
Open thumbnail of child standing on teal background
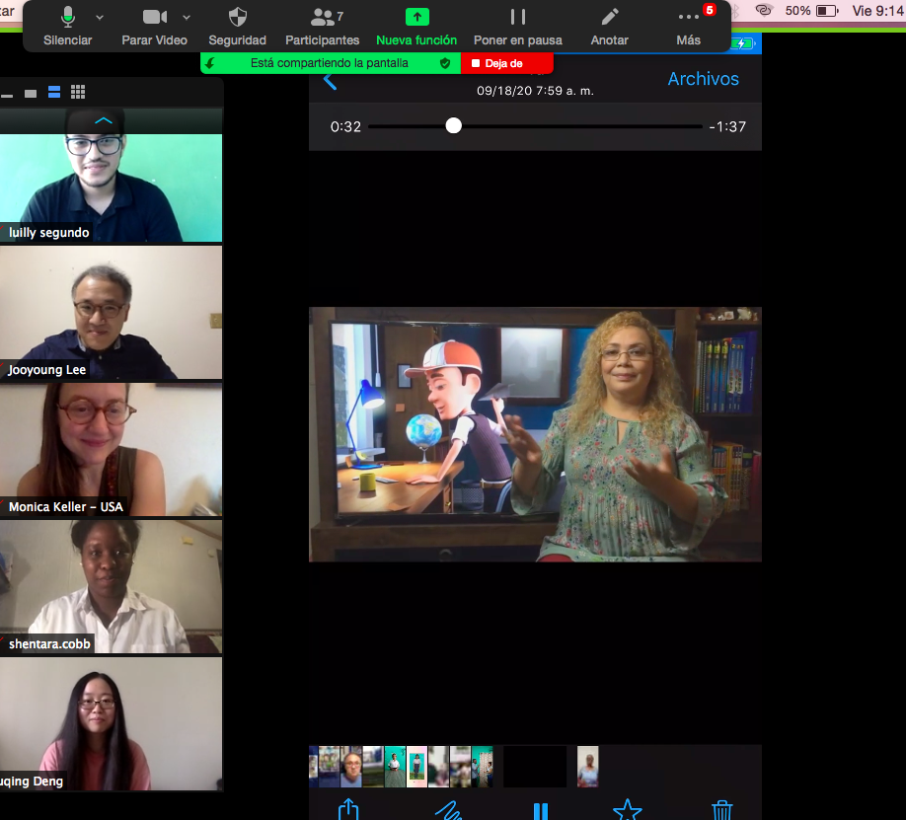point(395,767)
